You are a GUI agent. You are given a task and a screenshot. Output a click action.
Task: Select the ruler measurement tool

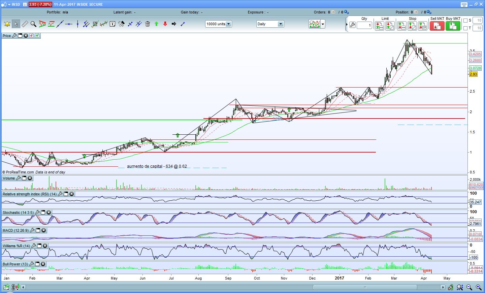25,24
